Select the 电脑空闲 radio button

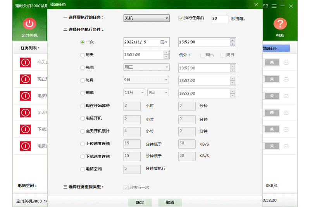click(83, 169)
